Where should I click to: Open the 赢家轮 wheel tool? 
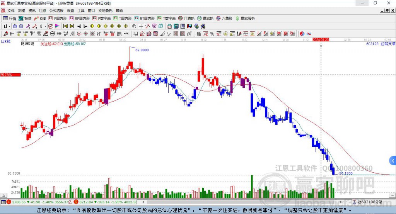pos(205,19)
